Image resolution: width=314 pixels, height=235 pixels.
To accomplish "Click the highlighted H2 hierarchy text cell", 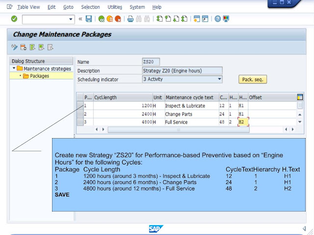I will (x=243, y=122).
